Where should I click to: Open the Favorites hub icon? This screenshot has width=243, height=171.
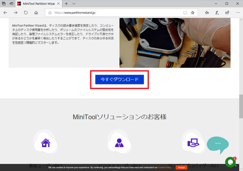point(207,13)
